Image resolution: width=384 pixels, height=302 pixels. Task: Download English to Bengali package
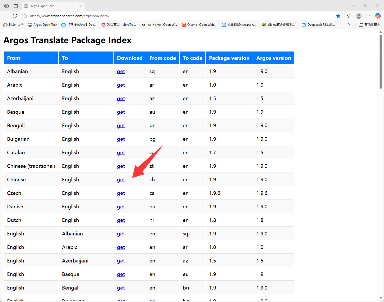[121, 288]
